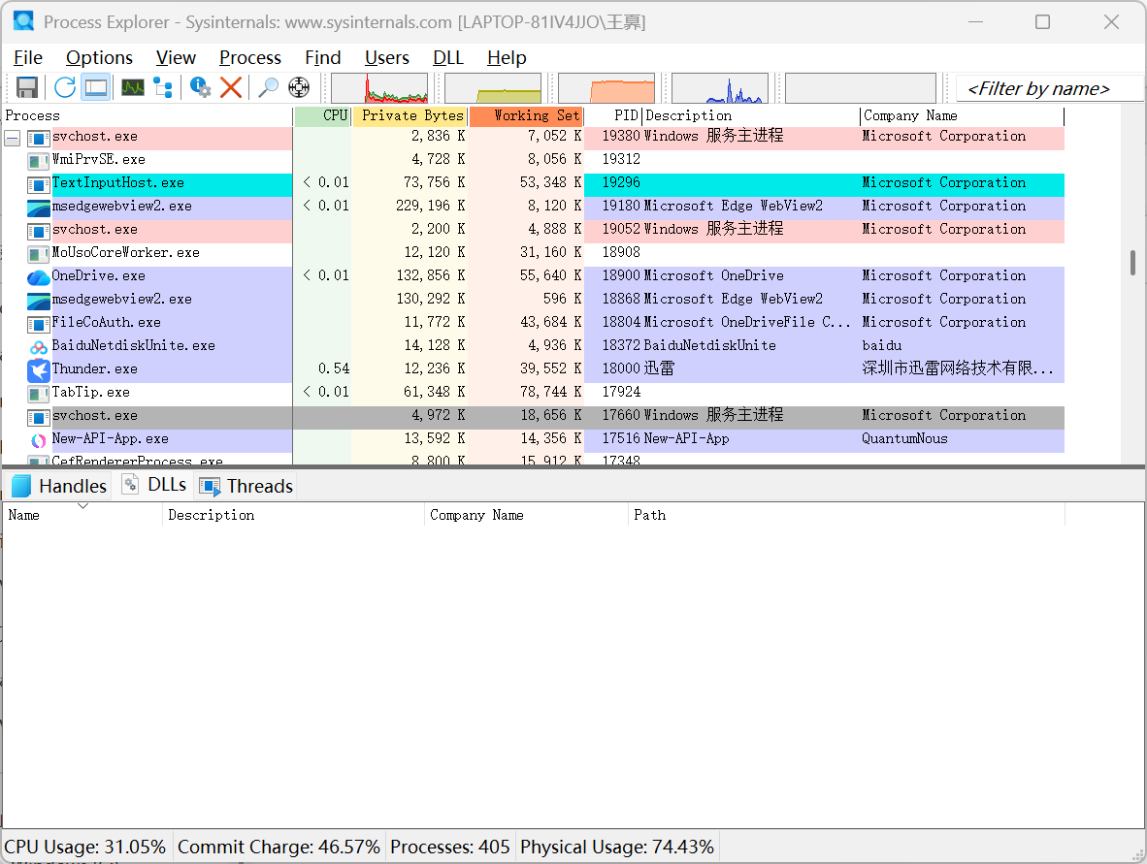The height and width of the screenshot is (864, 1147).
Task: Refresh the process list now
Action: [64, 87]
